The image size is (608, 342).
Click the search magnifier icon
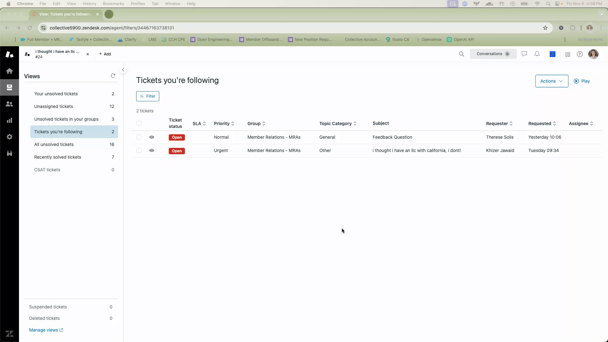point(461,54)
